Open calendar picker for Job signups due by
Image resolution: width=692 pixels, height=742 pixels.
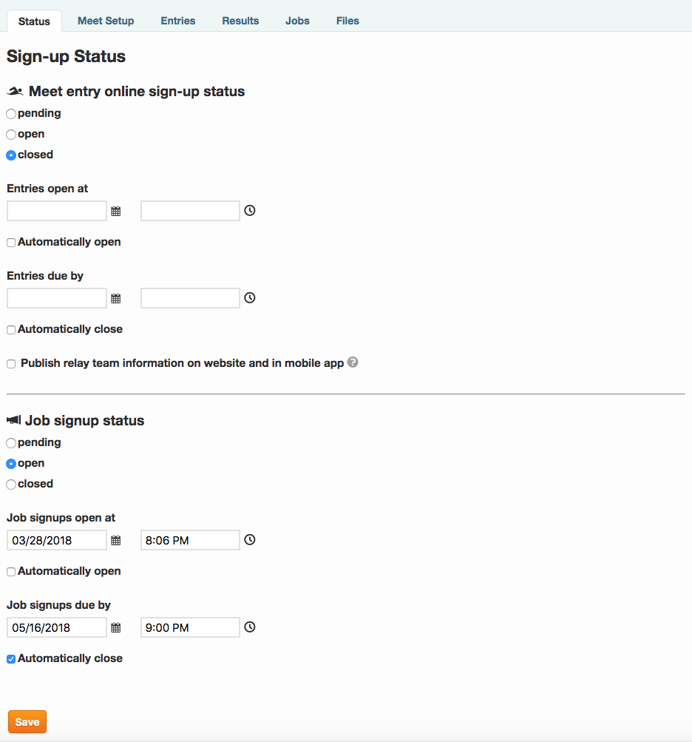click(116, 628)
